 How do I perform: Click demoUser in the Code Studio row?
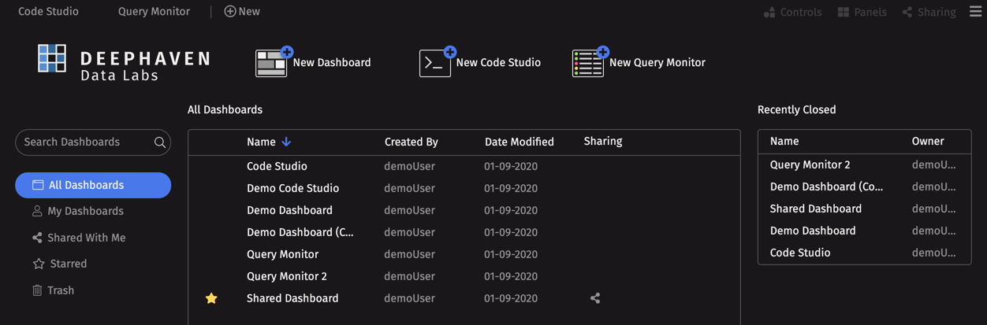pyautogui.click(x=410, y=166)
